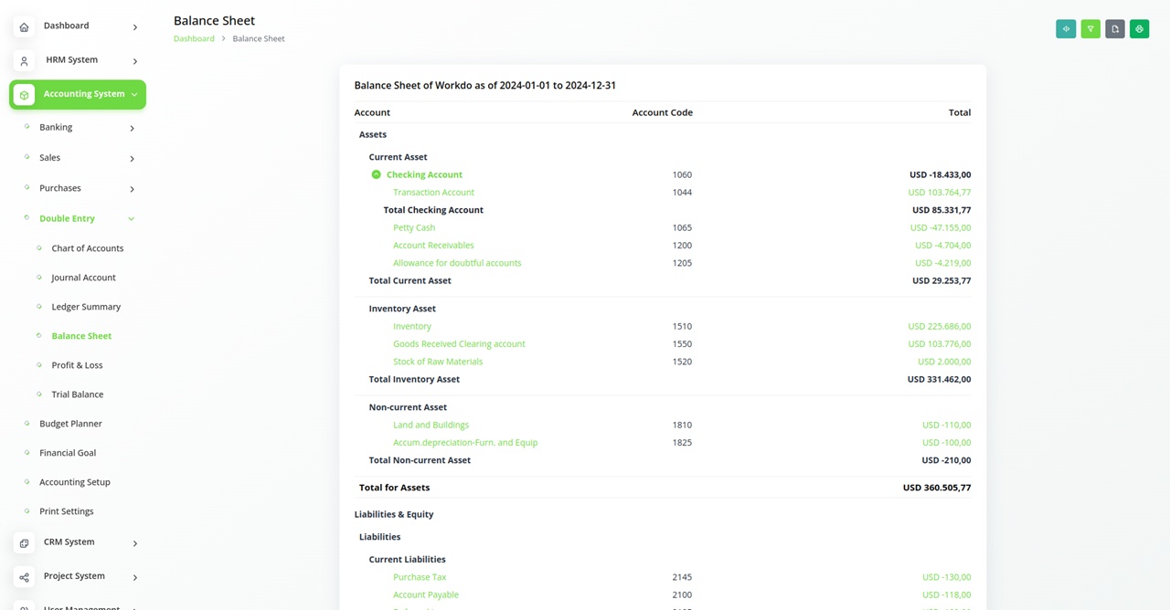Viewport: 1170px width, 610px height.
Task: Expand the Sales submenu chevron
Action: pyautogui.click(x=132, y=159)
